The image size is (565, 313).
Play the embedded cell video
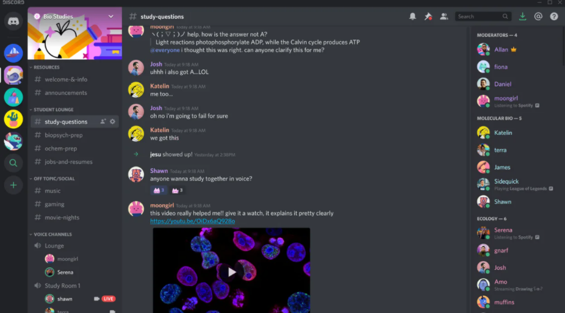click(231, 272)
